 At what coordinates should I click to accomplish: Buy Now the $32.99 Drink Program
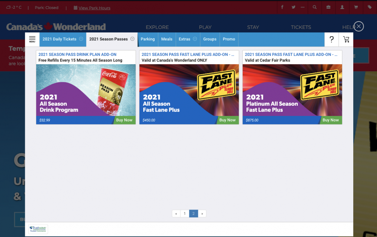[124, 120]
